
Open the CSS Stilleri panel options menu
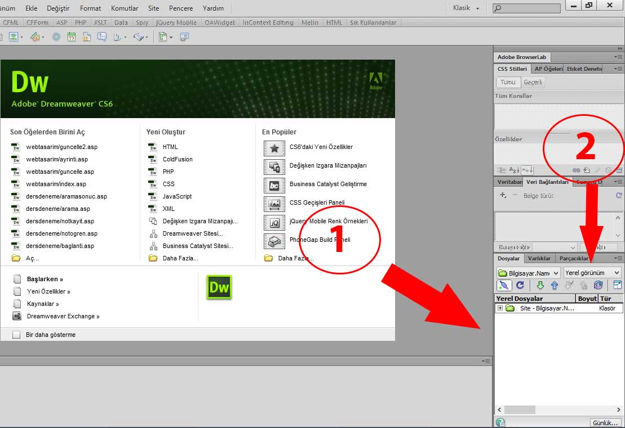tap(618, 69)
